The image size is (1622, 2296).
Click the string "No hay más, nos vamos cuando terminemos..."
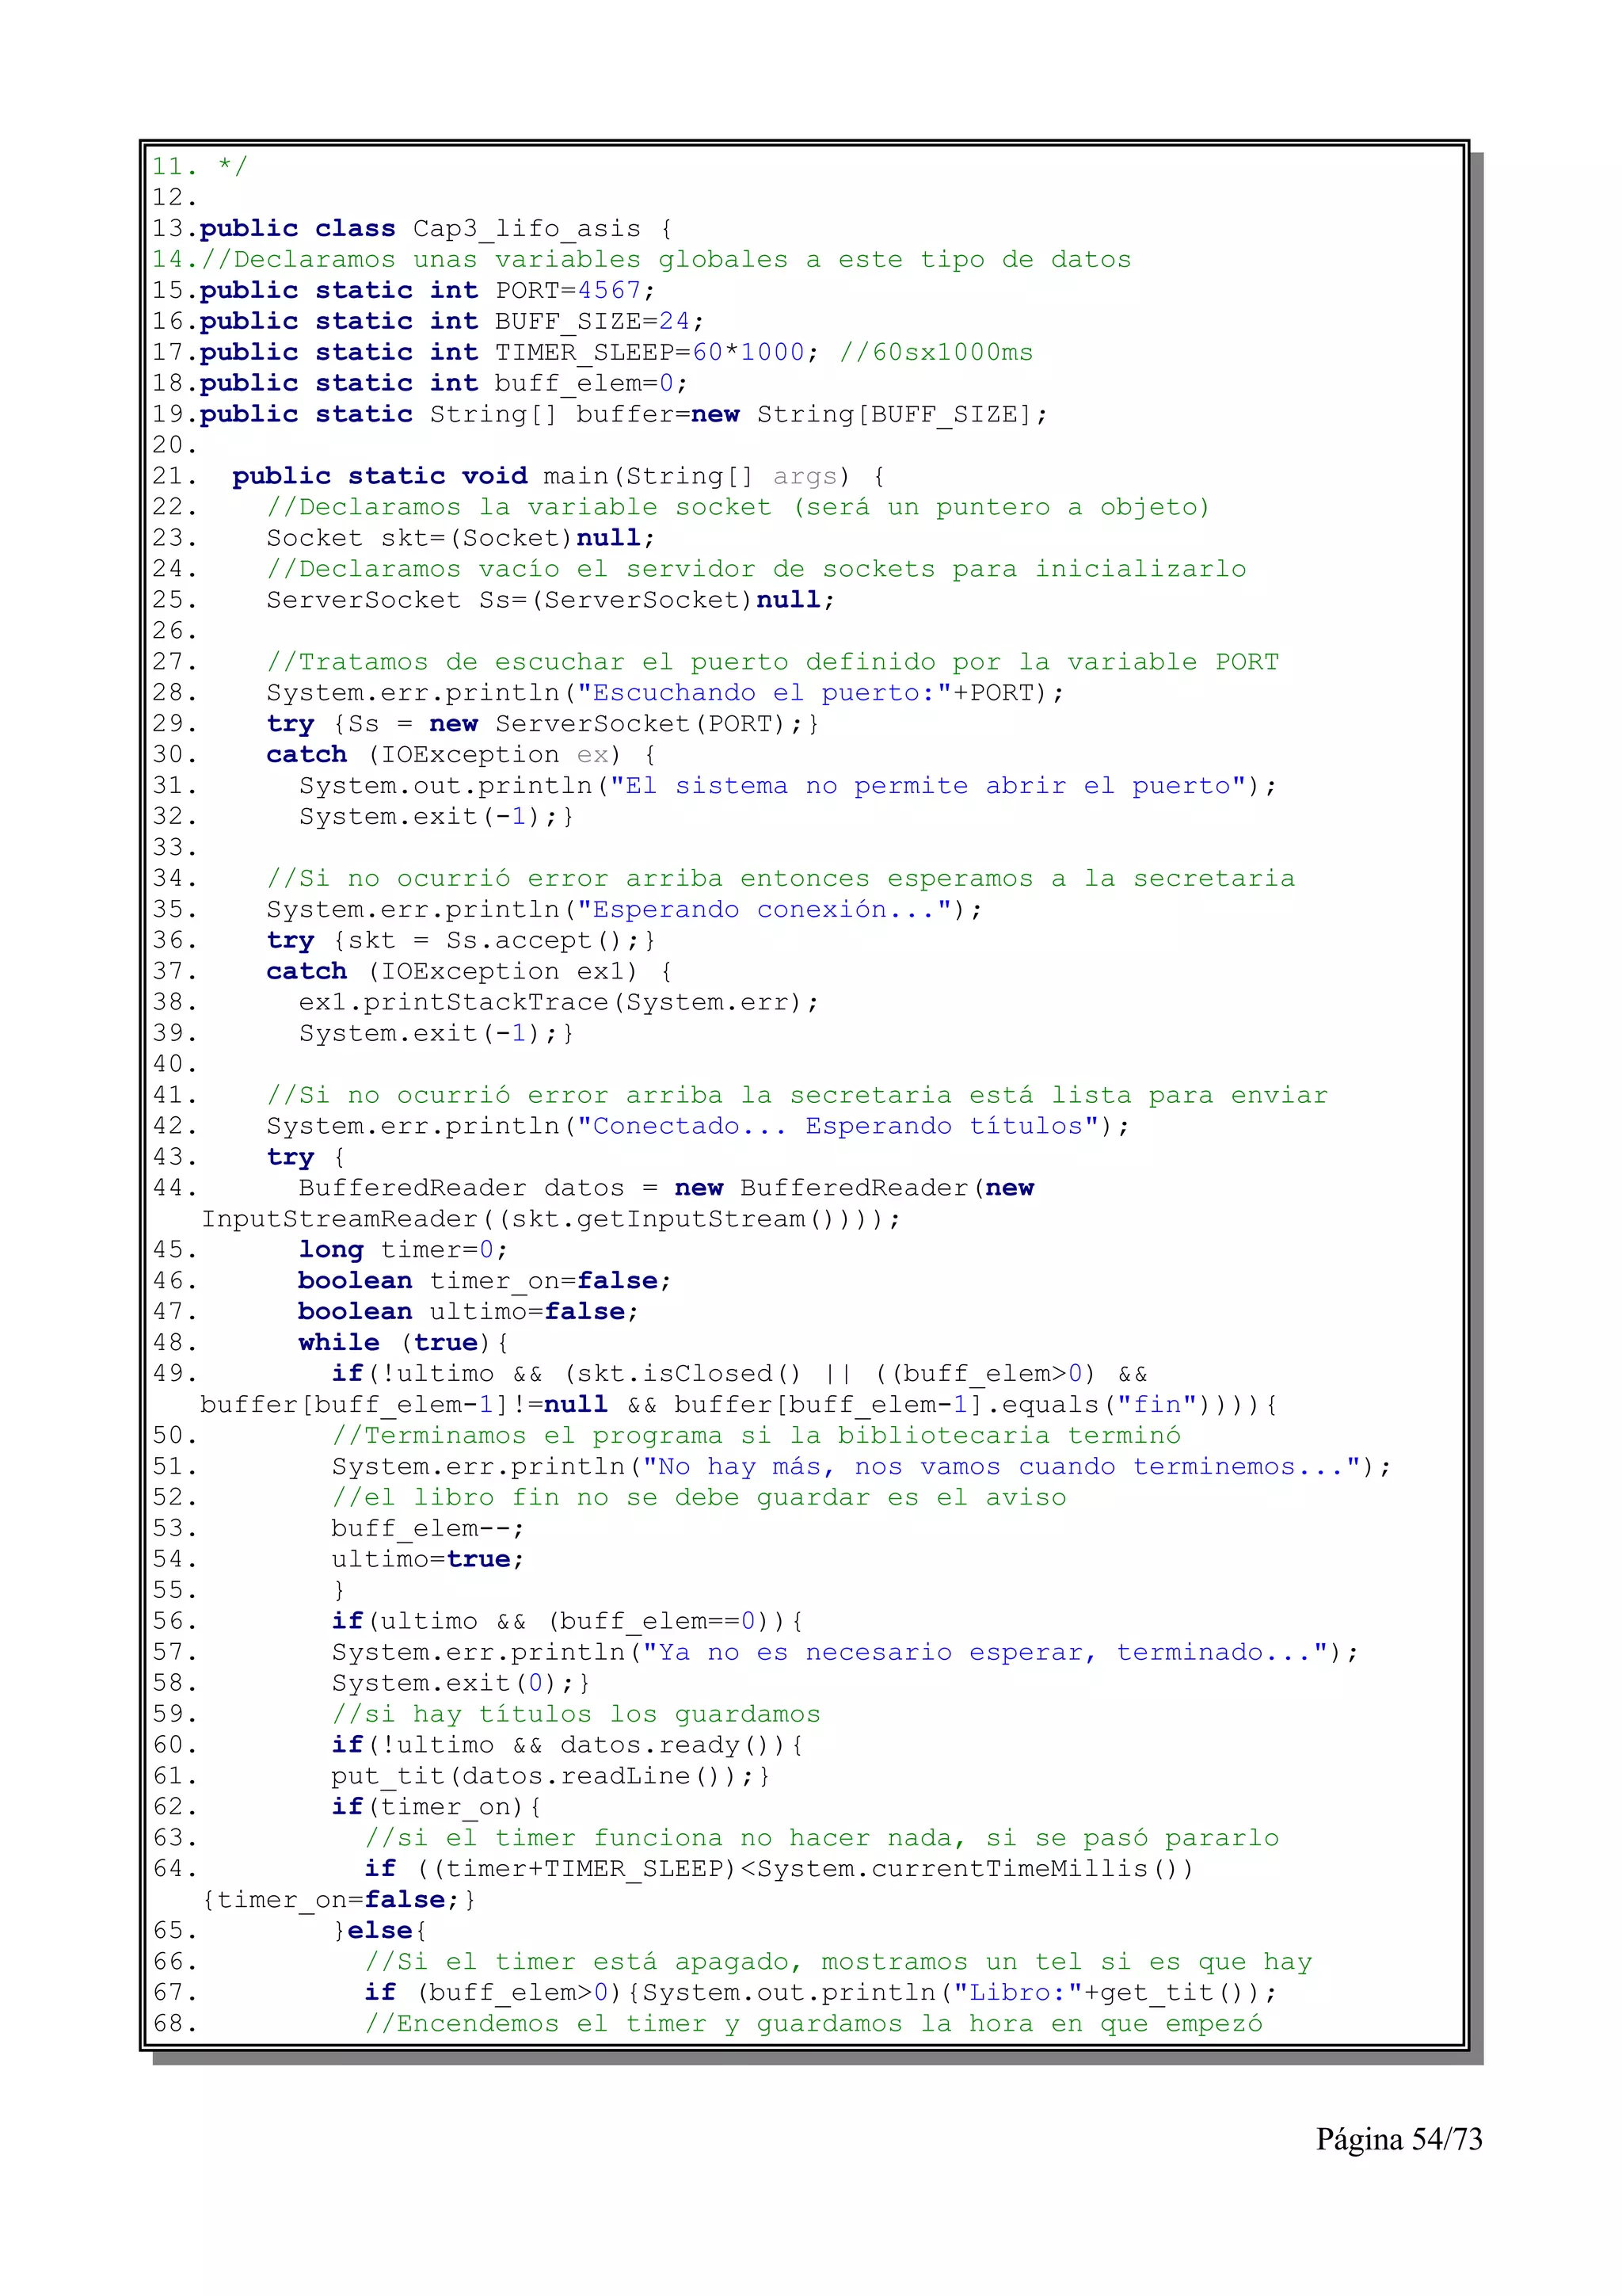point(1003,1468)
